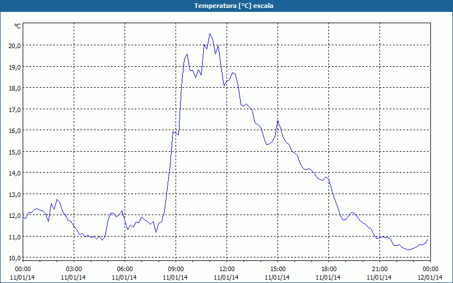Click the 17,0 y-axis value
This screenshot has width=453, height=283.
15,110
